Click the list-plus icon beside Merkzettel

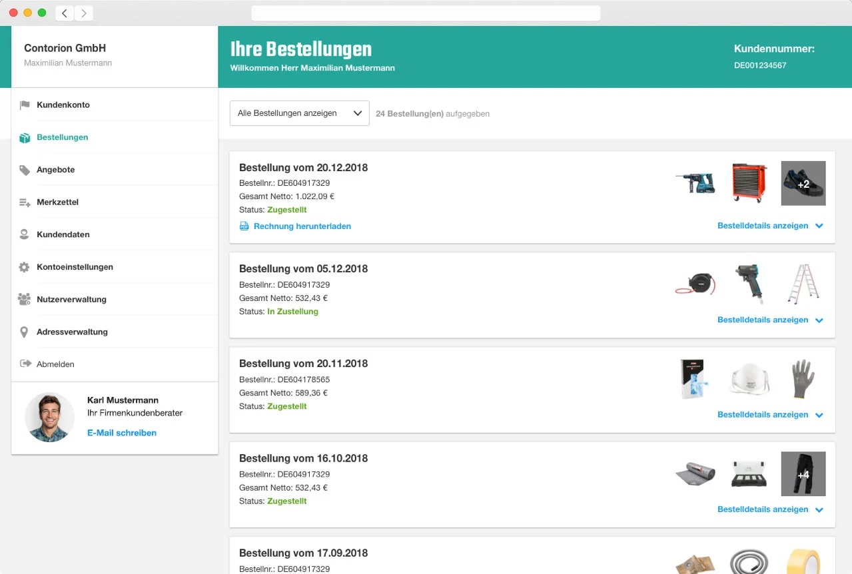(x=25, y=202)
